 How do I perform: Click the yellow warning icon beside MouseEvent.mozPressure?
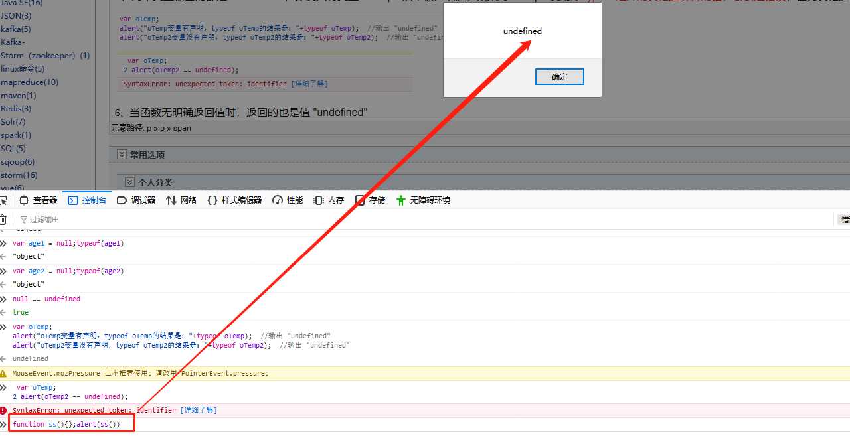tap(3, 374)
